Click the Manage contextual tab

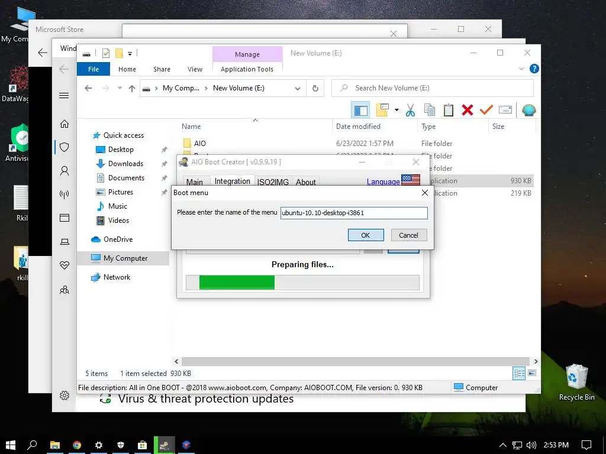[247, 54]
